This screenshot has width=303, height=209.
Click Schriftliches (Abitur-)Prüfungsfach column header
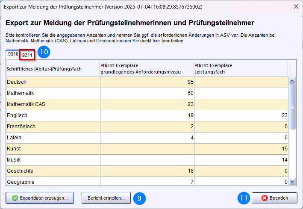click(x=53, y=69)
